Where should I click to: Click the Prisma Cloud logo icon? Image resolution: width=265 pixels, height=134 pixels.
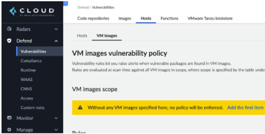(13, 11)
